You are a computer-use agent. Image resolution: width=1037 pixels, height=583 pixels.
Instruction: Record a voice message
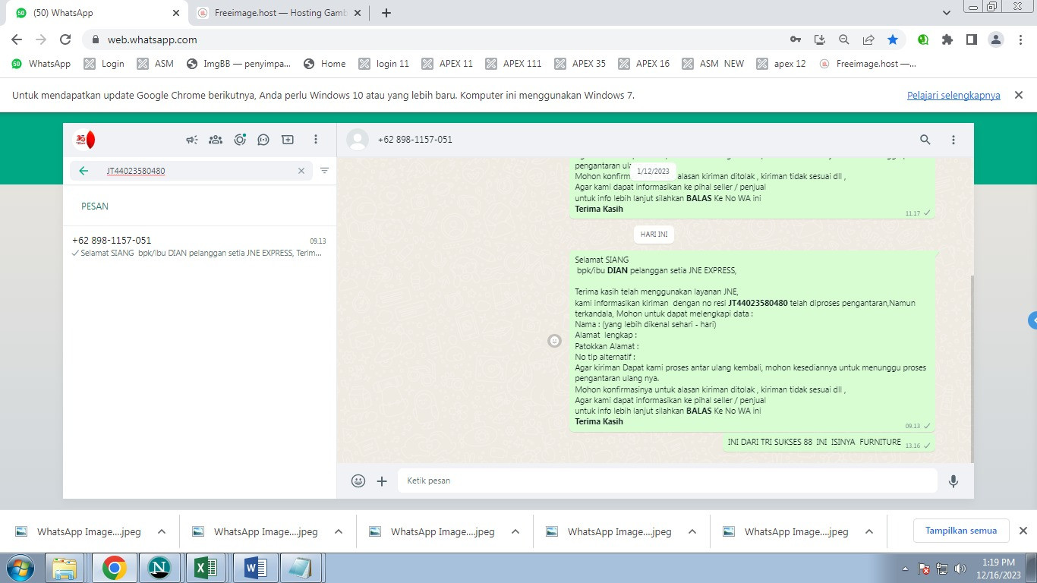(x=953, y=481)
